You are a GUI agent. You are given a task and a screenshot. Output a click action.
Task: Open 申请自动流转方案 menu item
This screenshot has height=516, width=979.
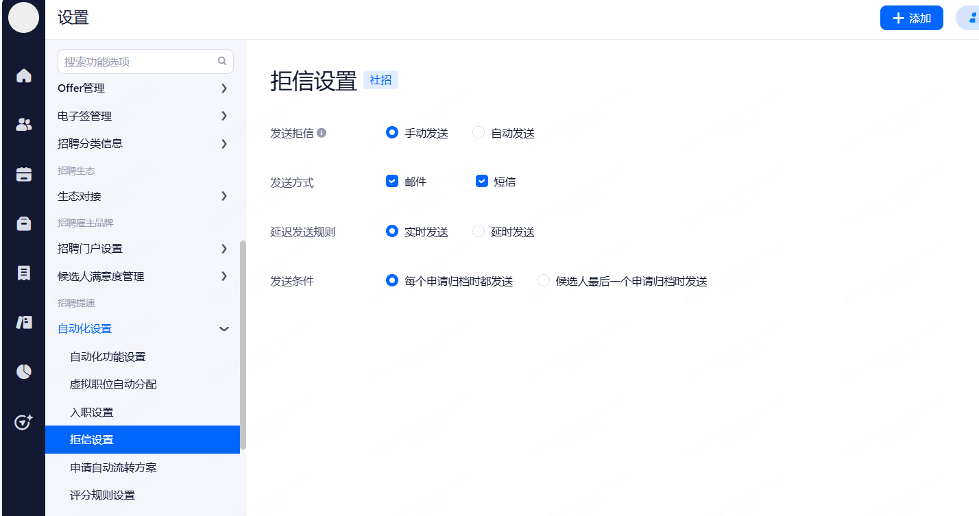113,468
